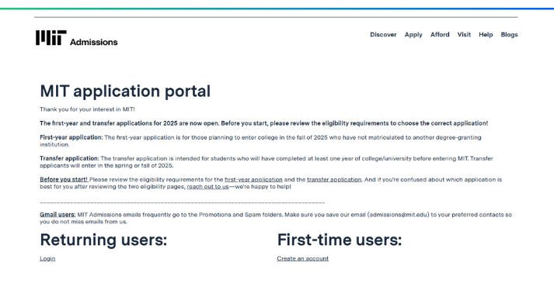
Task: Open the Afford menu
Action: click(x=440, y=35)
